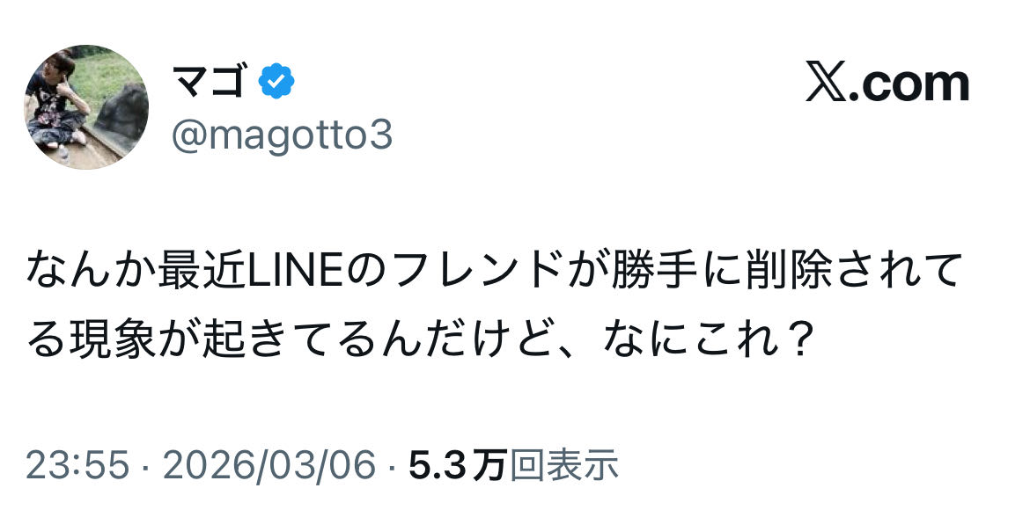1030x510 pixels.
Task: Click the 23:55 post time
Action: [77, 465]
